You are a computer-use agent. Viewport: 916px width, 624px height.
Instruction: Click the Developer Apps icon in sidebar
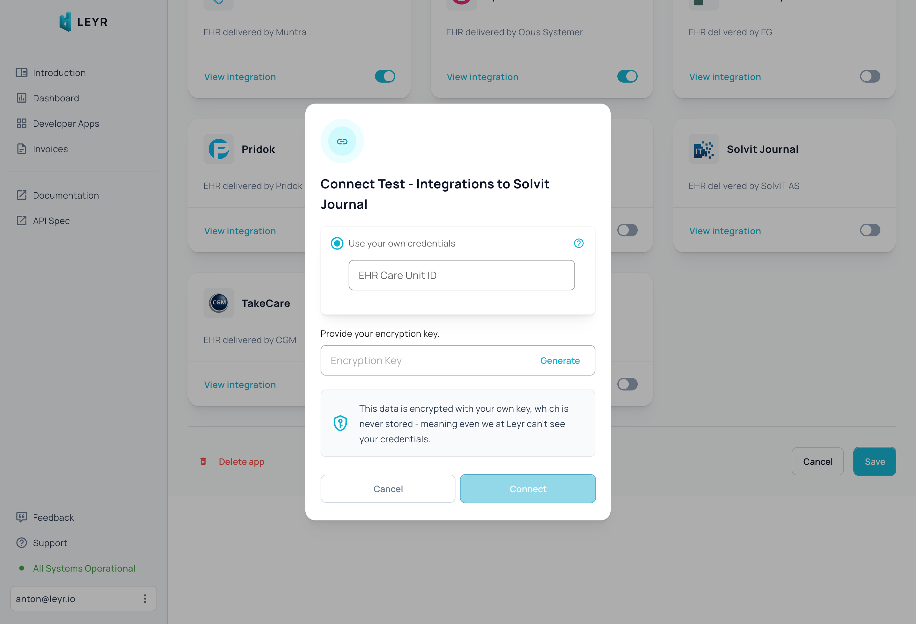[22, 124]
